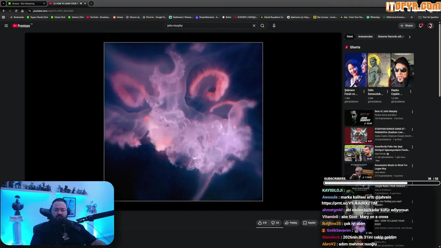Like the video with thumbs-up button
This screenshot has height=248, width=441.
[x=263, y=223]
